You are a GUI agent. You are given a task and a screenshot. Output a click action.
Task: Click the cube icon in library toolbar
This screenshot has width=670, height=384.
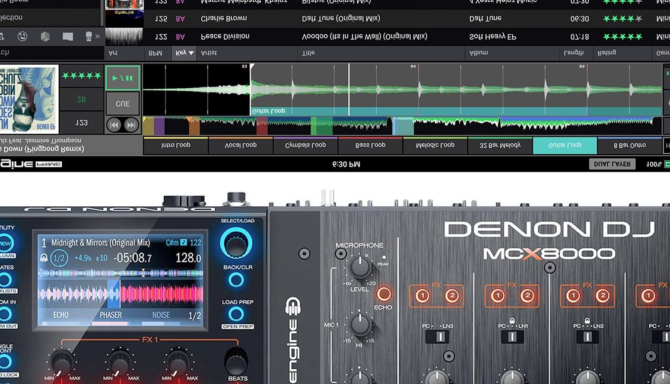[x=45, y=37]
